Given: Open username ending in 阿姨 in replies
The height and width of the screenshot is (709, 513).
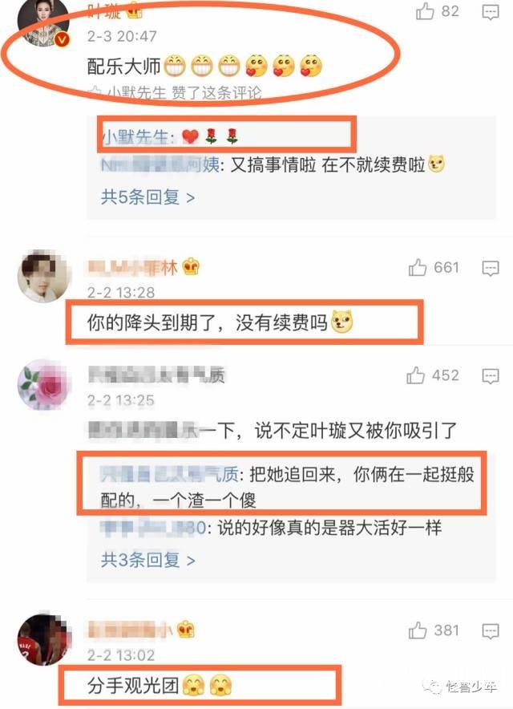Looking at the screenshot, I should (x=160, y=165).
